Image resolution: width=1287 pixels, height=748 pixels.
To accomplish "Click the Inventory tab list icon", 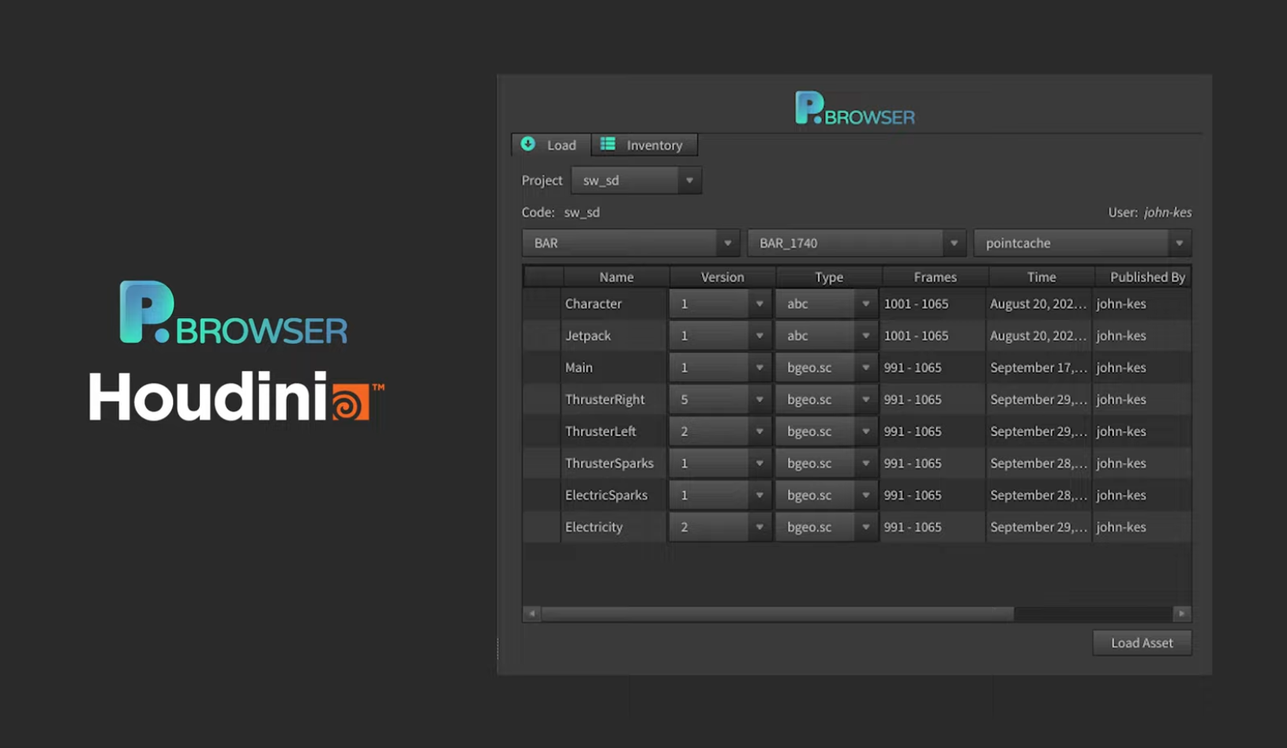I will [x=607, y=144].
